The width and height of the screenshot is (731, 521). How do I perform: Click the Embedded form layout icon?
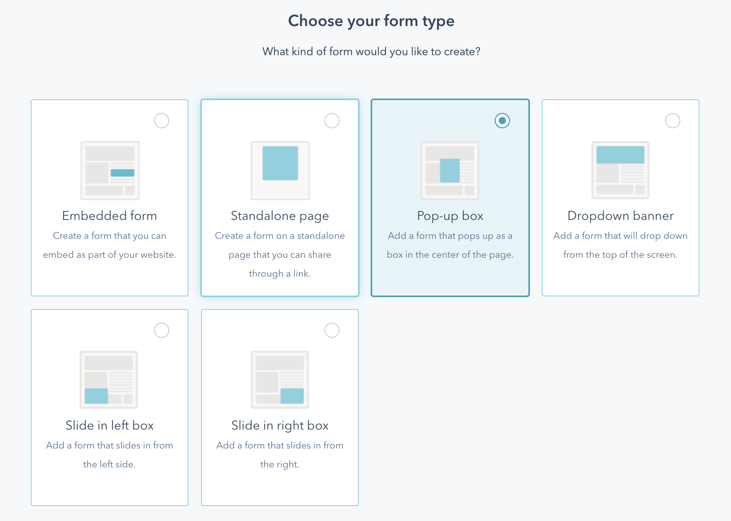(110, 171)
